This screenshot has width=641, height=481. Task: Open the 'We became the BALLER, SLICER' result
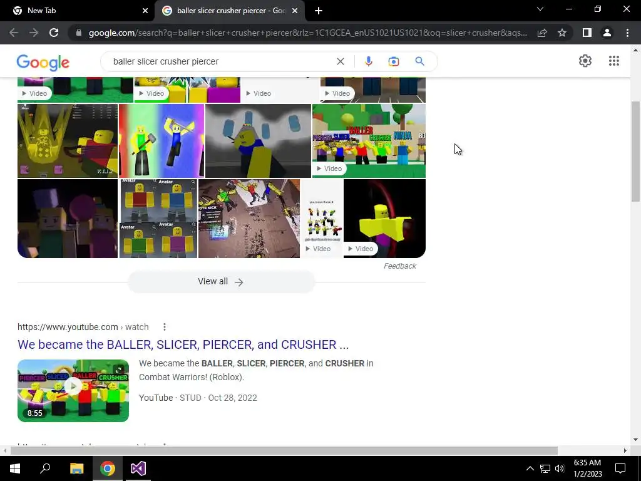[x=183, y=344]
